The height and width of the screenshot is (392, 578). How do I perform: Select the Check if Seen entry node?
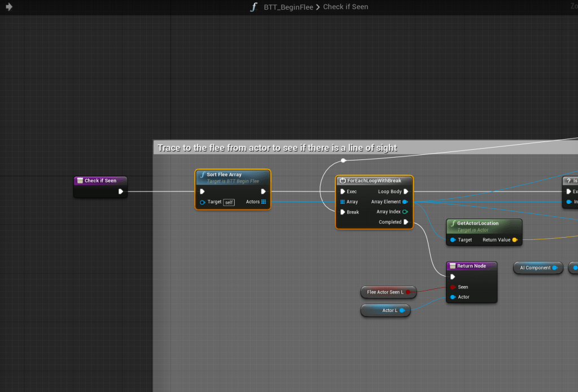(100, 181)
